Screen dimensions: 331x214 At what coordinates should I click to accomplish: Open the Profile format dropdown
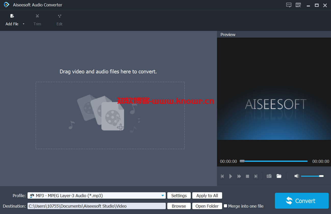point(163,196)
